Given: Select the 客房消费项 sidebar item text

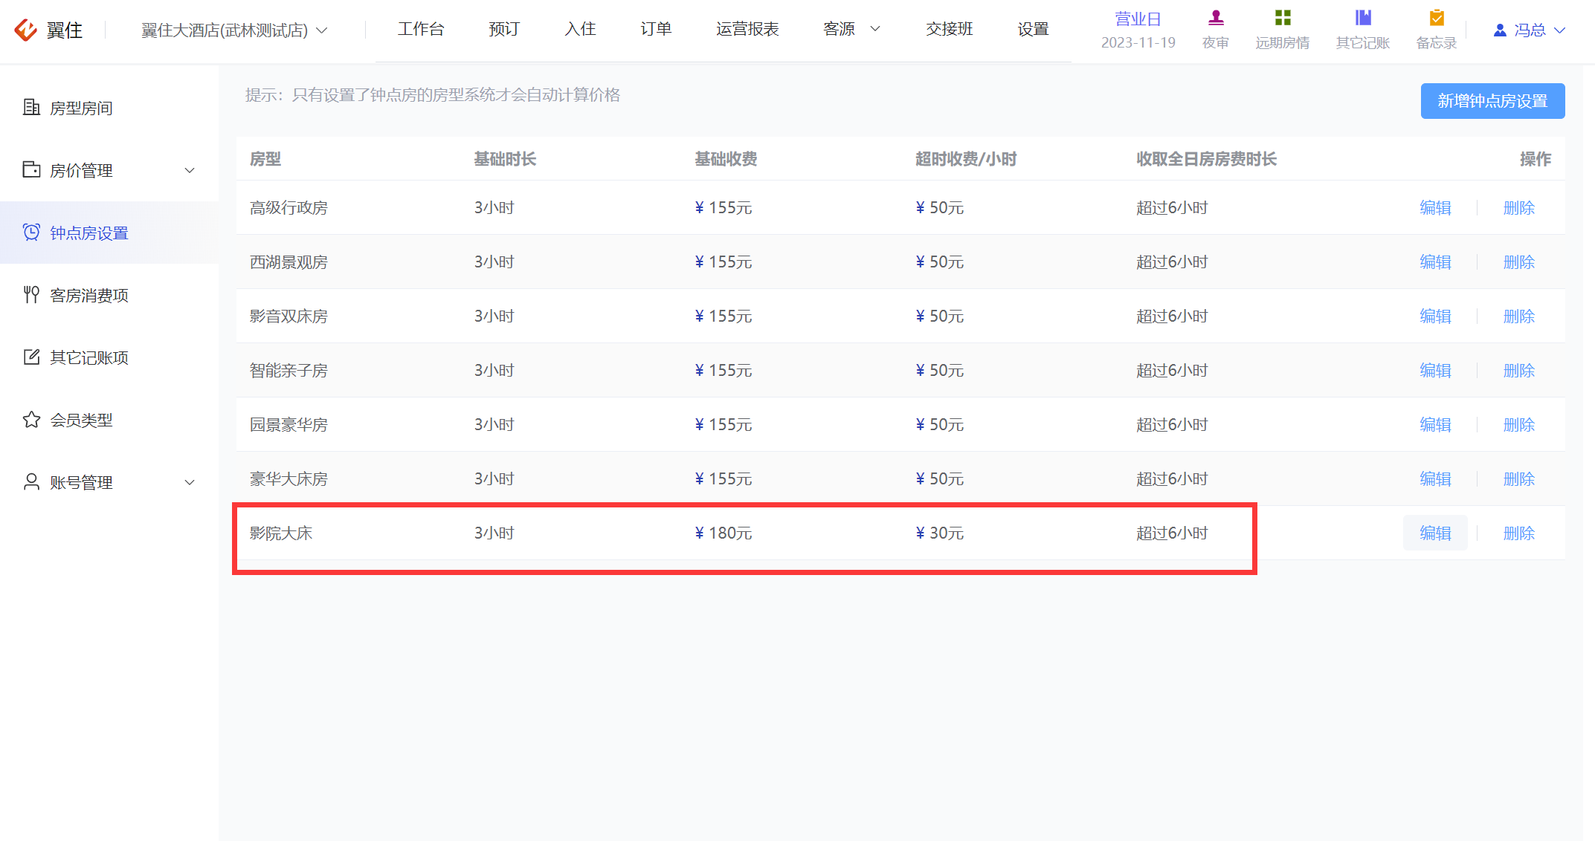Looking at the screenshot, I should (89, 296).
